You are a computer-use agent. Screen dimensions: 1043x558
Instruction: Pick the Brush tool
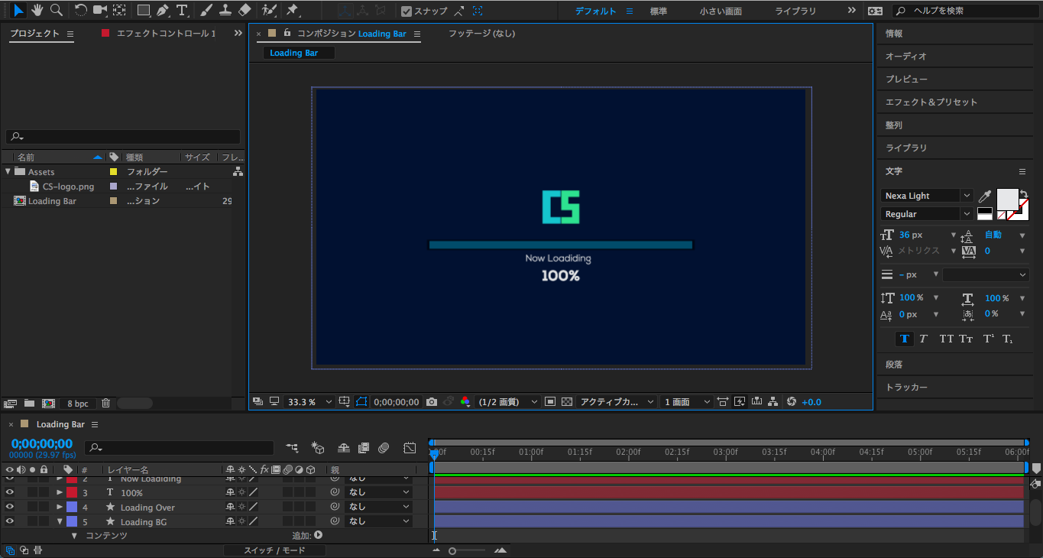tap(206, 11)
